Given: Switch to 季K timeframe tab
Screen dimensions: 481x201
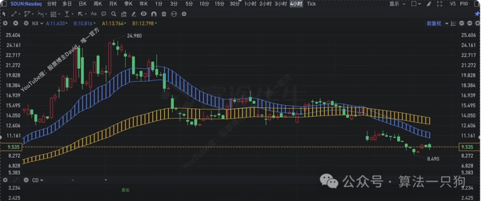Looking at the screenshot, I should tap(128, 4).
